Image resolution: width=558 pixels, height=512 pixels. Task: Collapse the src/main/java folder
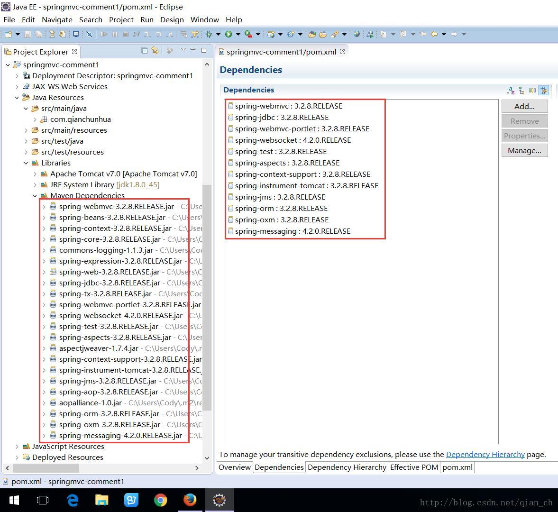pyautogui.click(x=26, y=109)
